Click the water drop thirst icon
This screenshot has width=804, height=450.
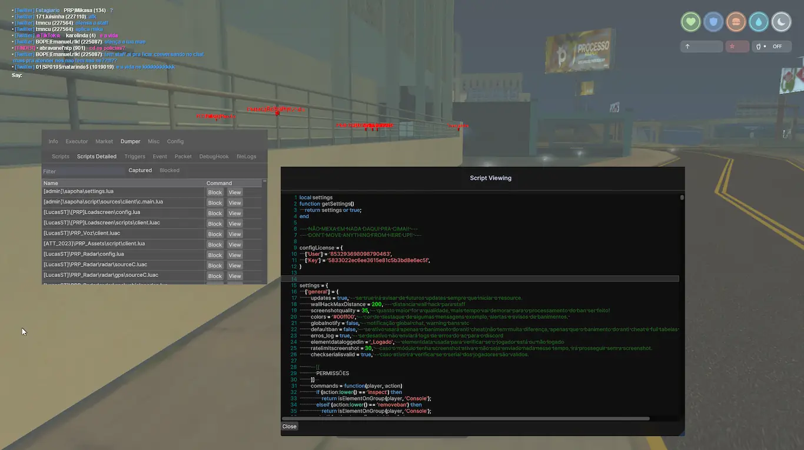click(x=759, y=22)
